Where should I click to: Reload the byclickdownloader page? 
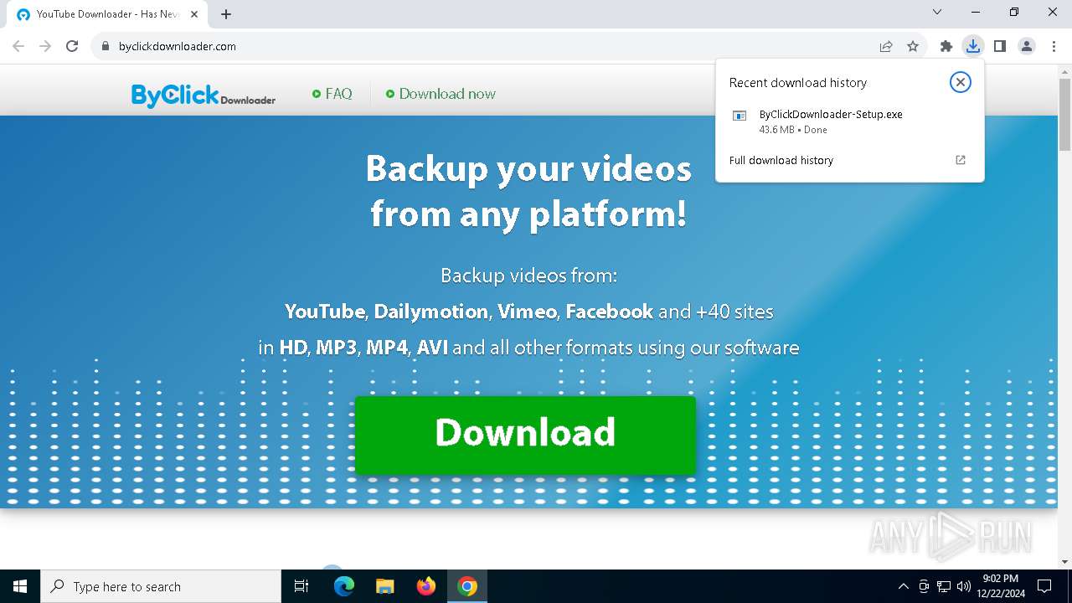(72, 46)
